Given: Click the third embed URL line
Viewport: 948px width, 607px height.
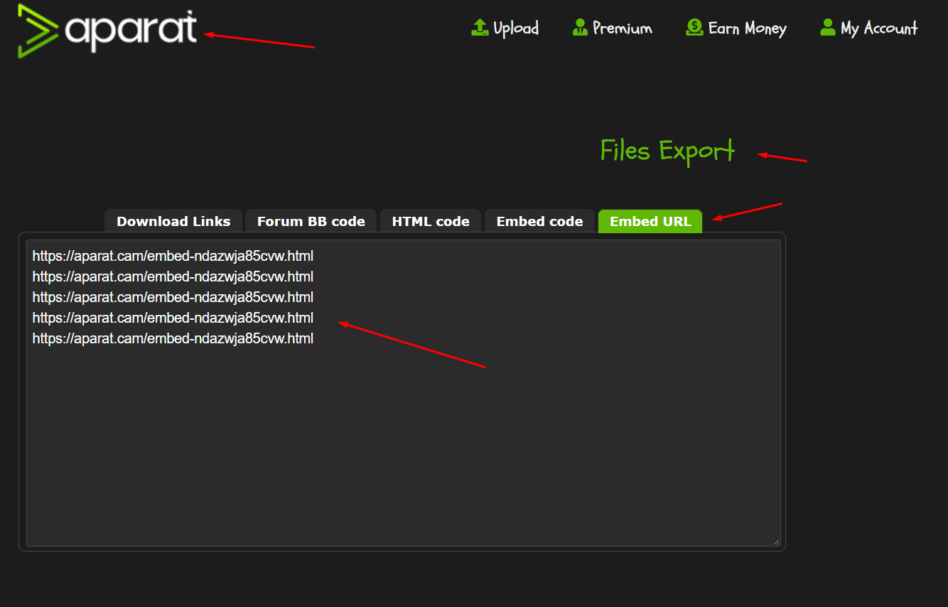Looking at the screenshot, I should click(173, 297).
